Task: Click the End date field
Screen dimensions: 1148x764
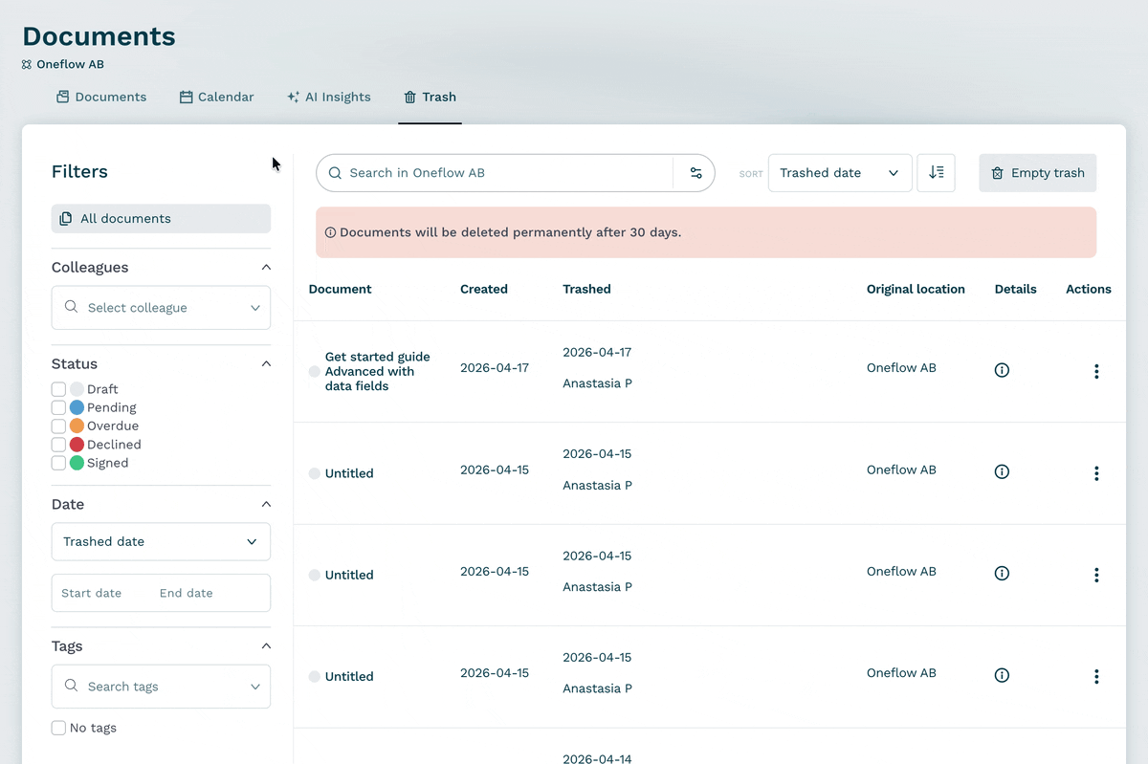Action: pos(187,593)
